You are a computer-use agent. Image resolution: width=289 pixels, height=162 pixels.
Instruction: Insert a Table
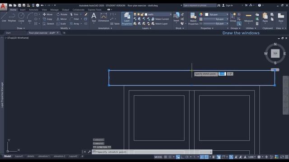click(115, 24)
